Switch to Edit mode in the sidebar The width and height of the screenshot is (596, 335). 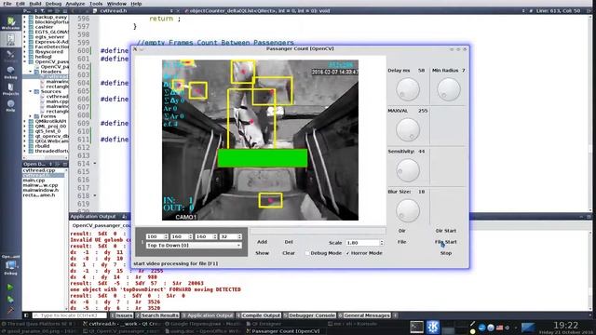pyautogui.click(x=10, y=39)
